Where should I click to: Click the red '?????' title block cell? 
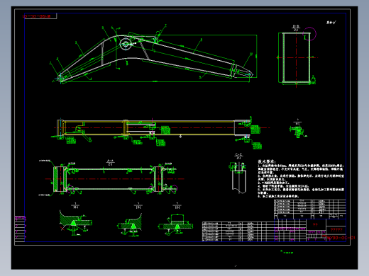tap(336, 230)
